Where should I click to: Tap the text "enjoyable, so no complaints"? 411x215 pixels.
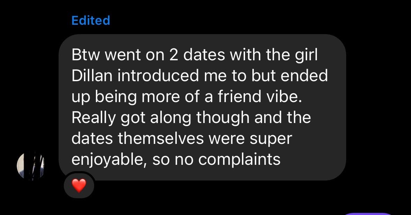(176, 160)
